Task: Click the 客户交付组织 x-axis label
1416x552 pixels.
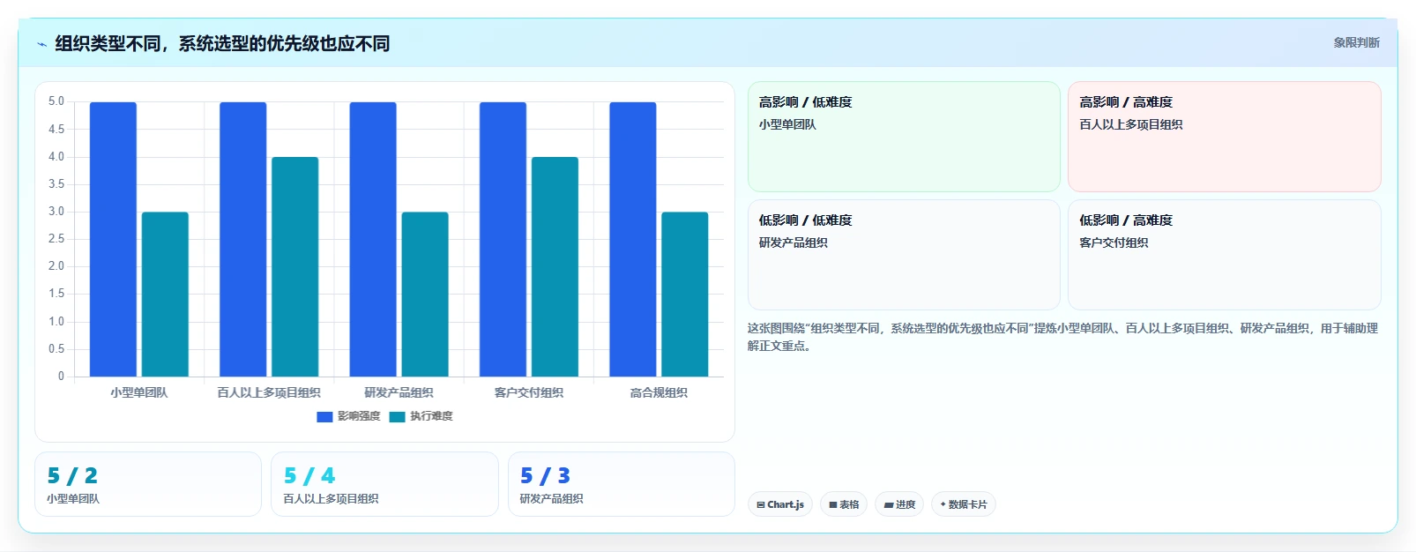Action: click(529, 392)
